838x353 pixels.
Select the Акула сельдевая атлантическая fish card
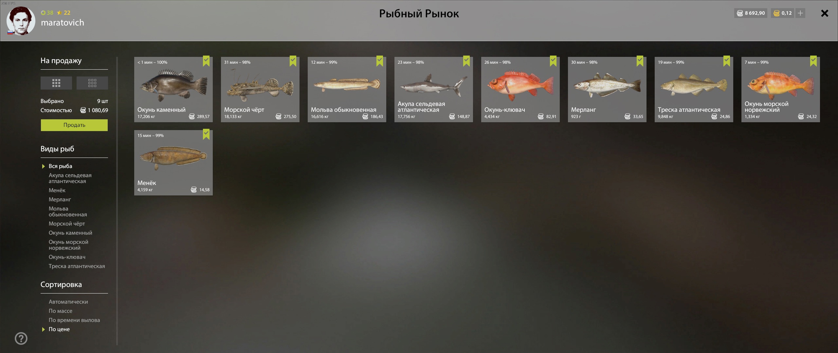click(x=434, y=90)
